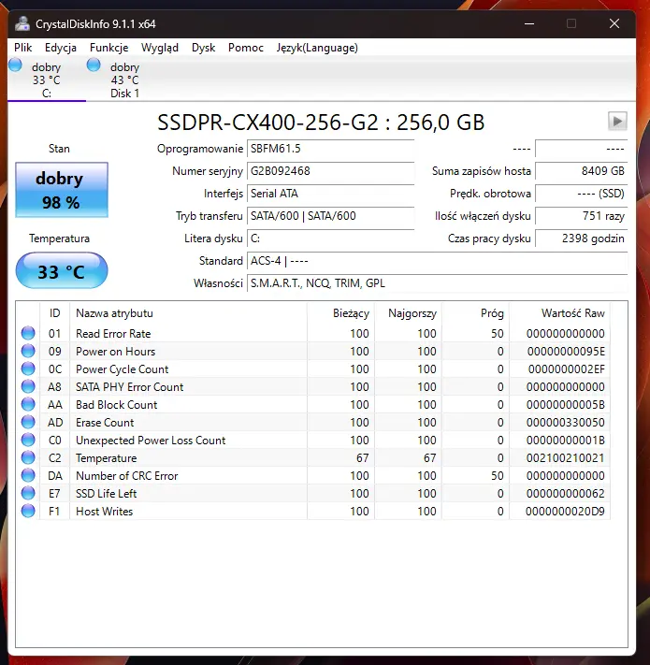The width and height of the screenshot is (650, 665).
Task: Open the Język(Language) menu
Action: tap(317, 48)
